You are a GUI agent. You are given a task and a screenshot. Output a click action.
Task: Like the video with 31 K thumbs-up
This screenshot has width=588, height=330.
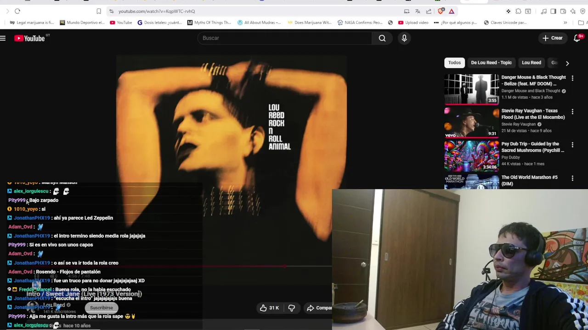(269, 308)
